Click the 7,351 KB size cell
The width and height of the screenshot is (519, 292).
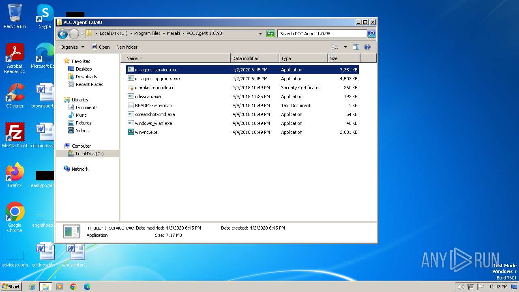coord(348,70)
